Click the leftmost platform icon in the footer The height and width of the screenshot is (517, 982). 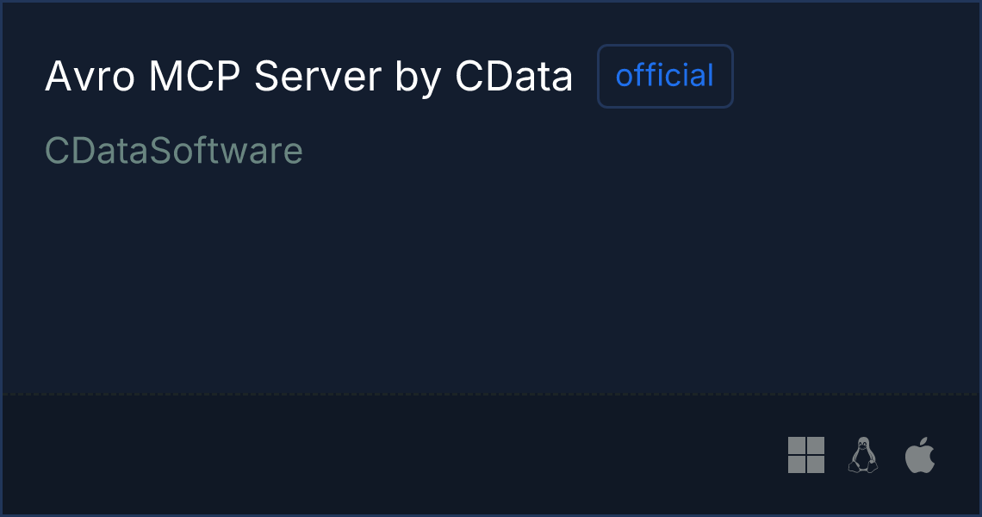(x=806, y=455)
